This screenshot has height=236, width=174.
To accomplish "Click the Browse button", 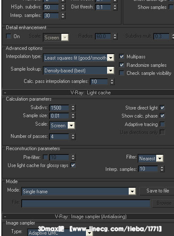I will click(x=163, y=203).
